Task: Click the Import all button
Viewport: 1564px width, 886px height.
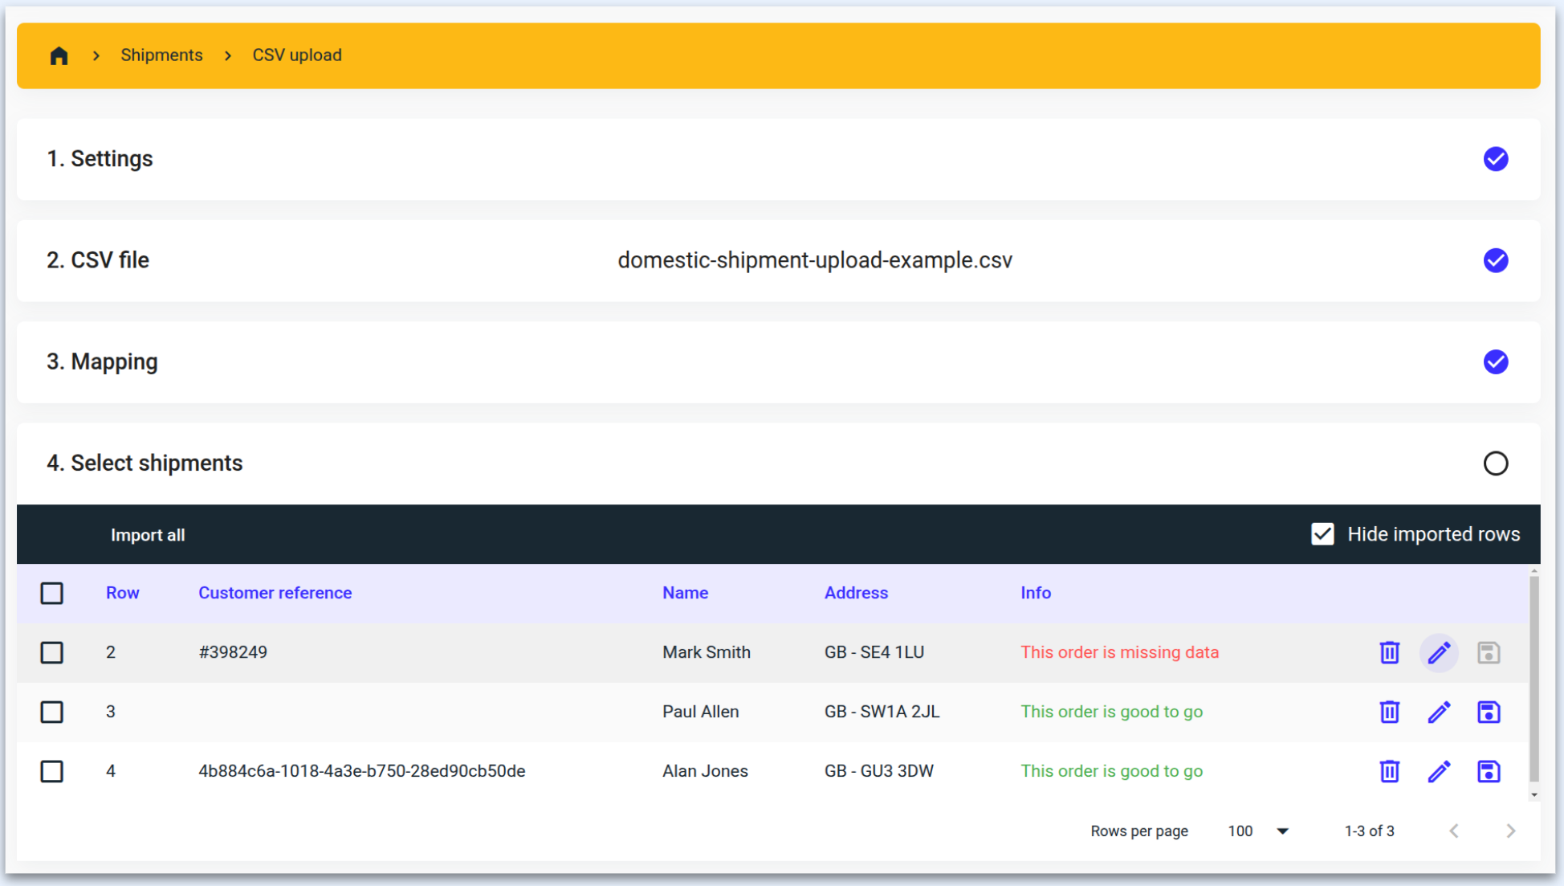Action: (148, 535)
